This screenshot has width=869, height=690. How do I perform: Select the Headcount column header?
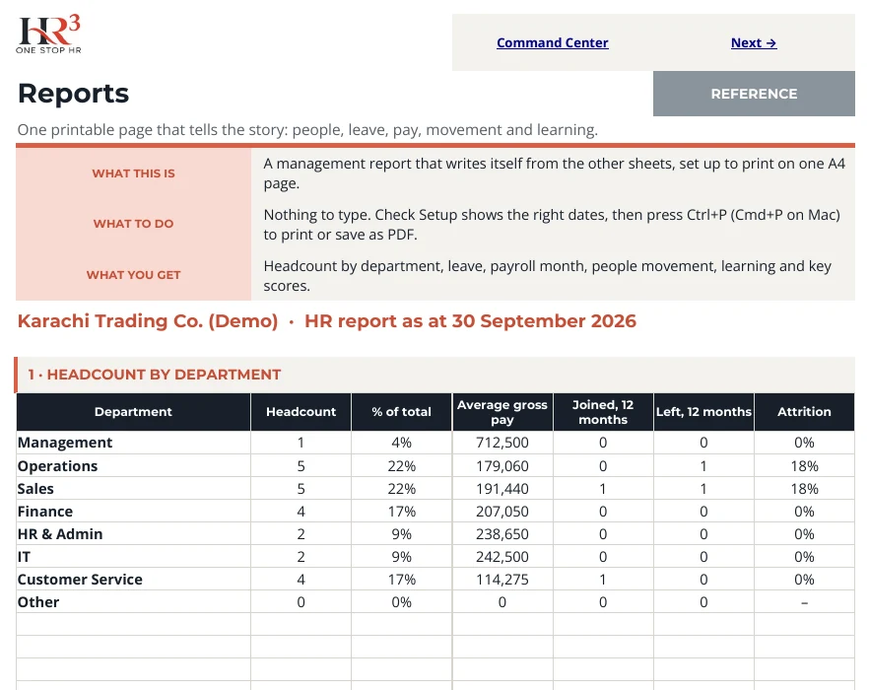tap(301, 412)
